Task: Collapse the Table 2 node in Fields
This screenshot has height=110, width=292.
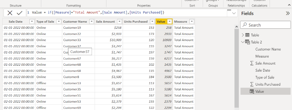Action: click(243, 42)
